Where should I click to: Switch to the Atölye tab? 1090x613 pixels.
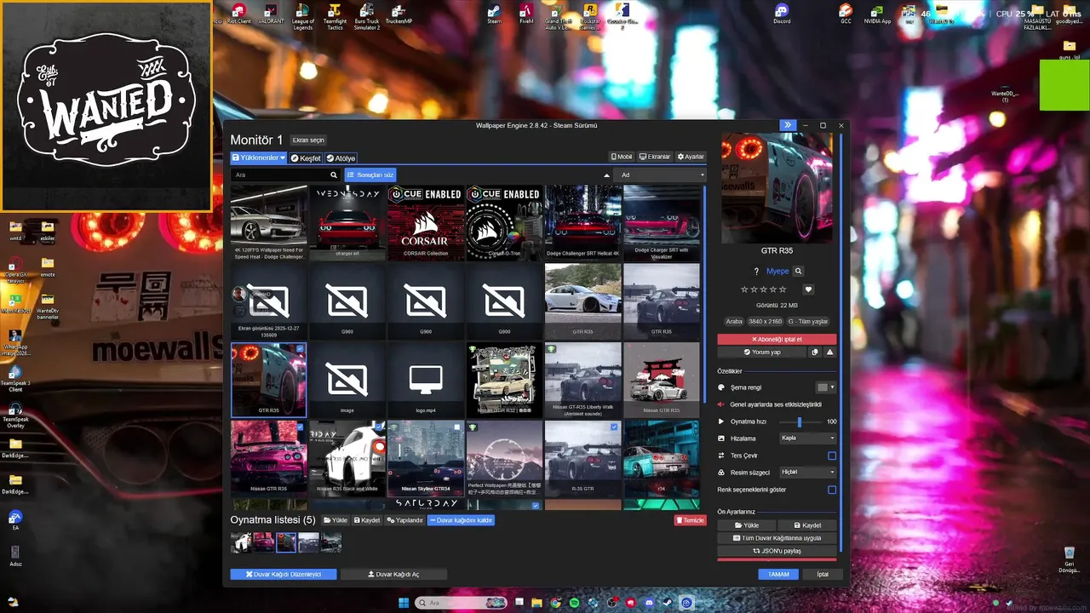click(x=341, y=158)
